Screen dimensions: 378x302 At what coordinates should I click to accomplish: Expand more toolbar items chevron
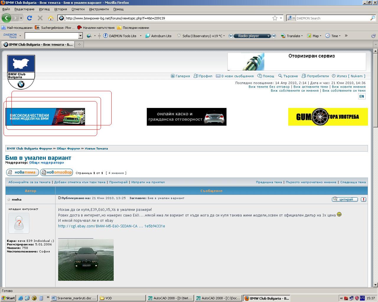346,36
